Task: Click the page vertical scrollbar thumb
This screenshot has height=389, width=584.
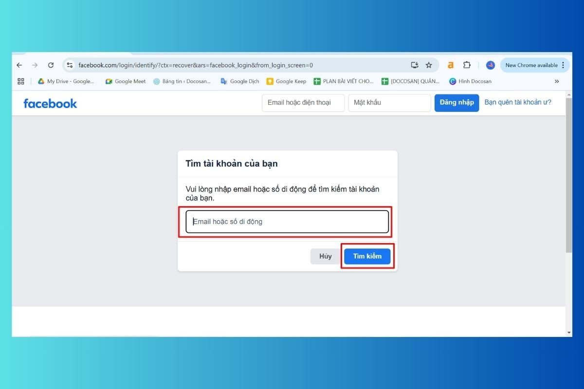Action: [569, 175]
